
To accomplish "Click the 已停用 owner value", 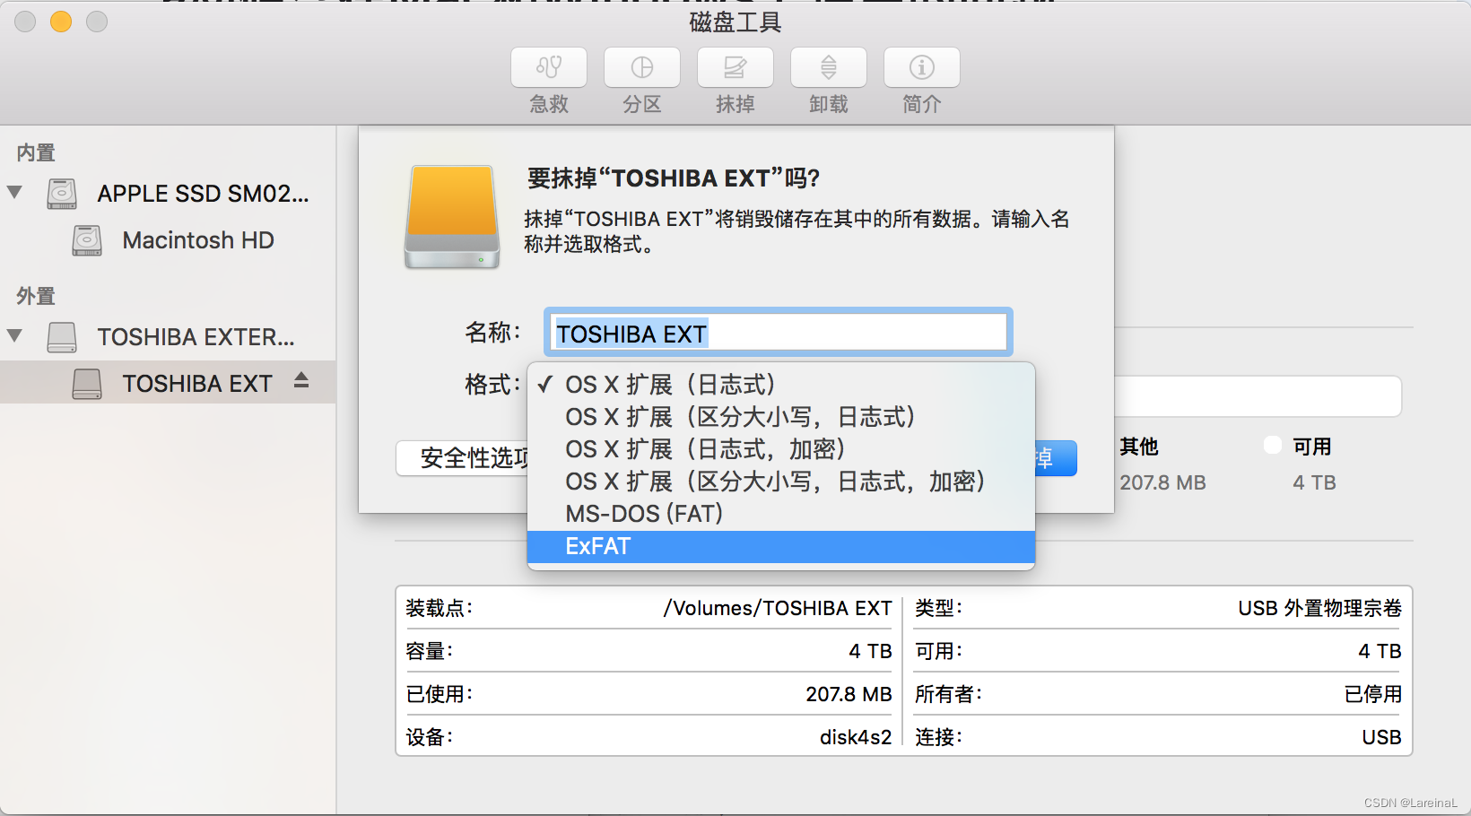I will click(x=1373, y=694).
